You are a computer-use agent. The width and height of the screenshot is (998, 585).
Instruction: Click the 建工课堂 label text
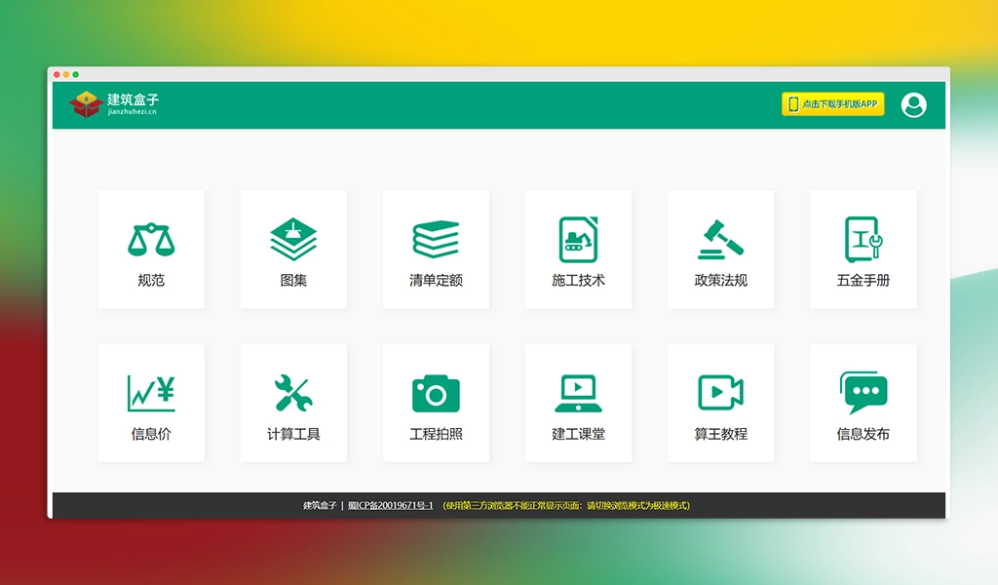579,434
